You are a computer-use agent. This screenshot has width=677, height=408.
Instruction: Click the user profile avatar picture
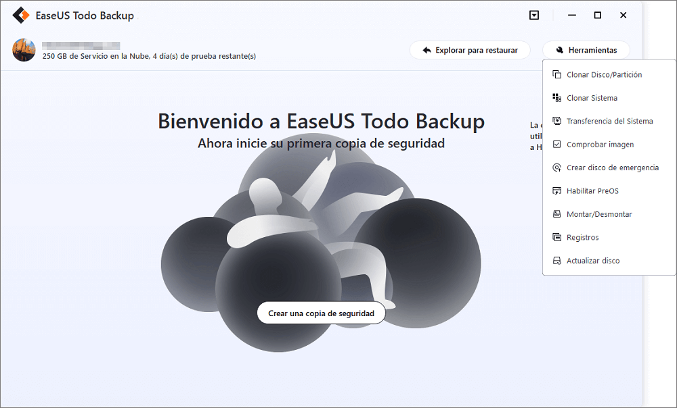coord(24,50)
